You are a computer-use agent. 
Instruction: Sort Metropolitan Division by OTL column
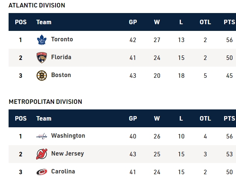(x=205, y=118)
